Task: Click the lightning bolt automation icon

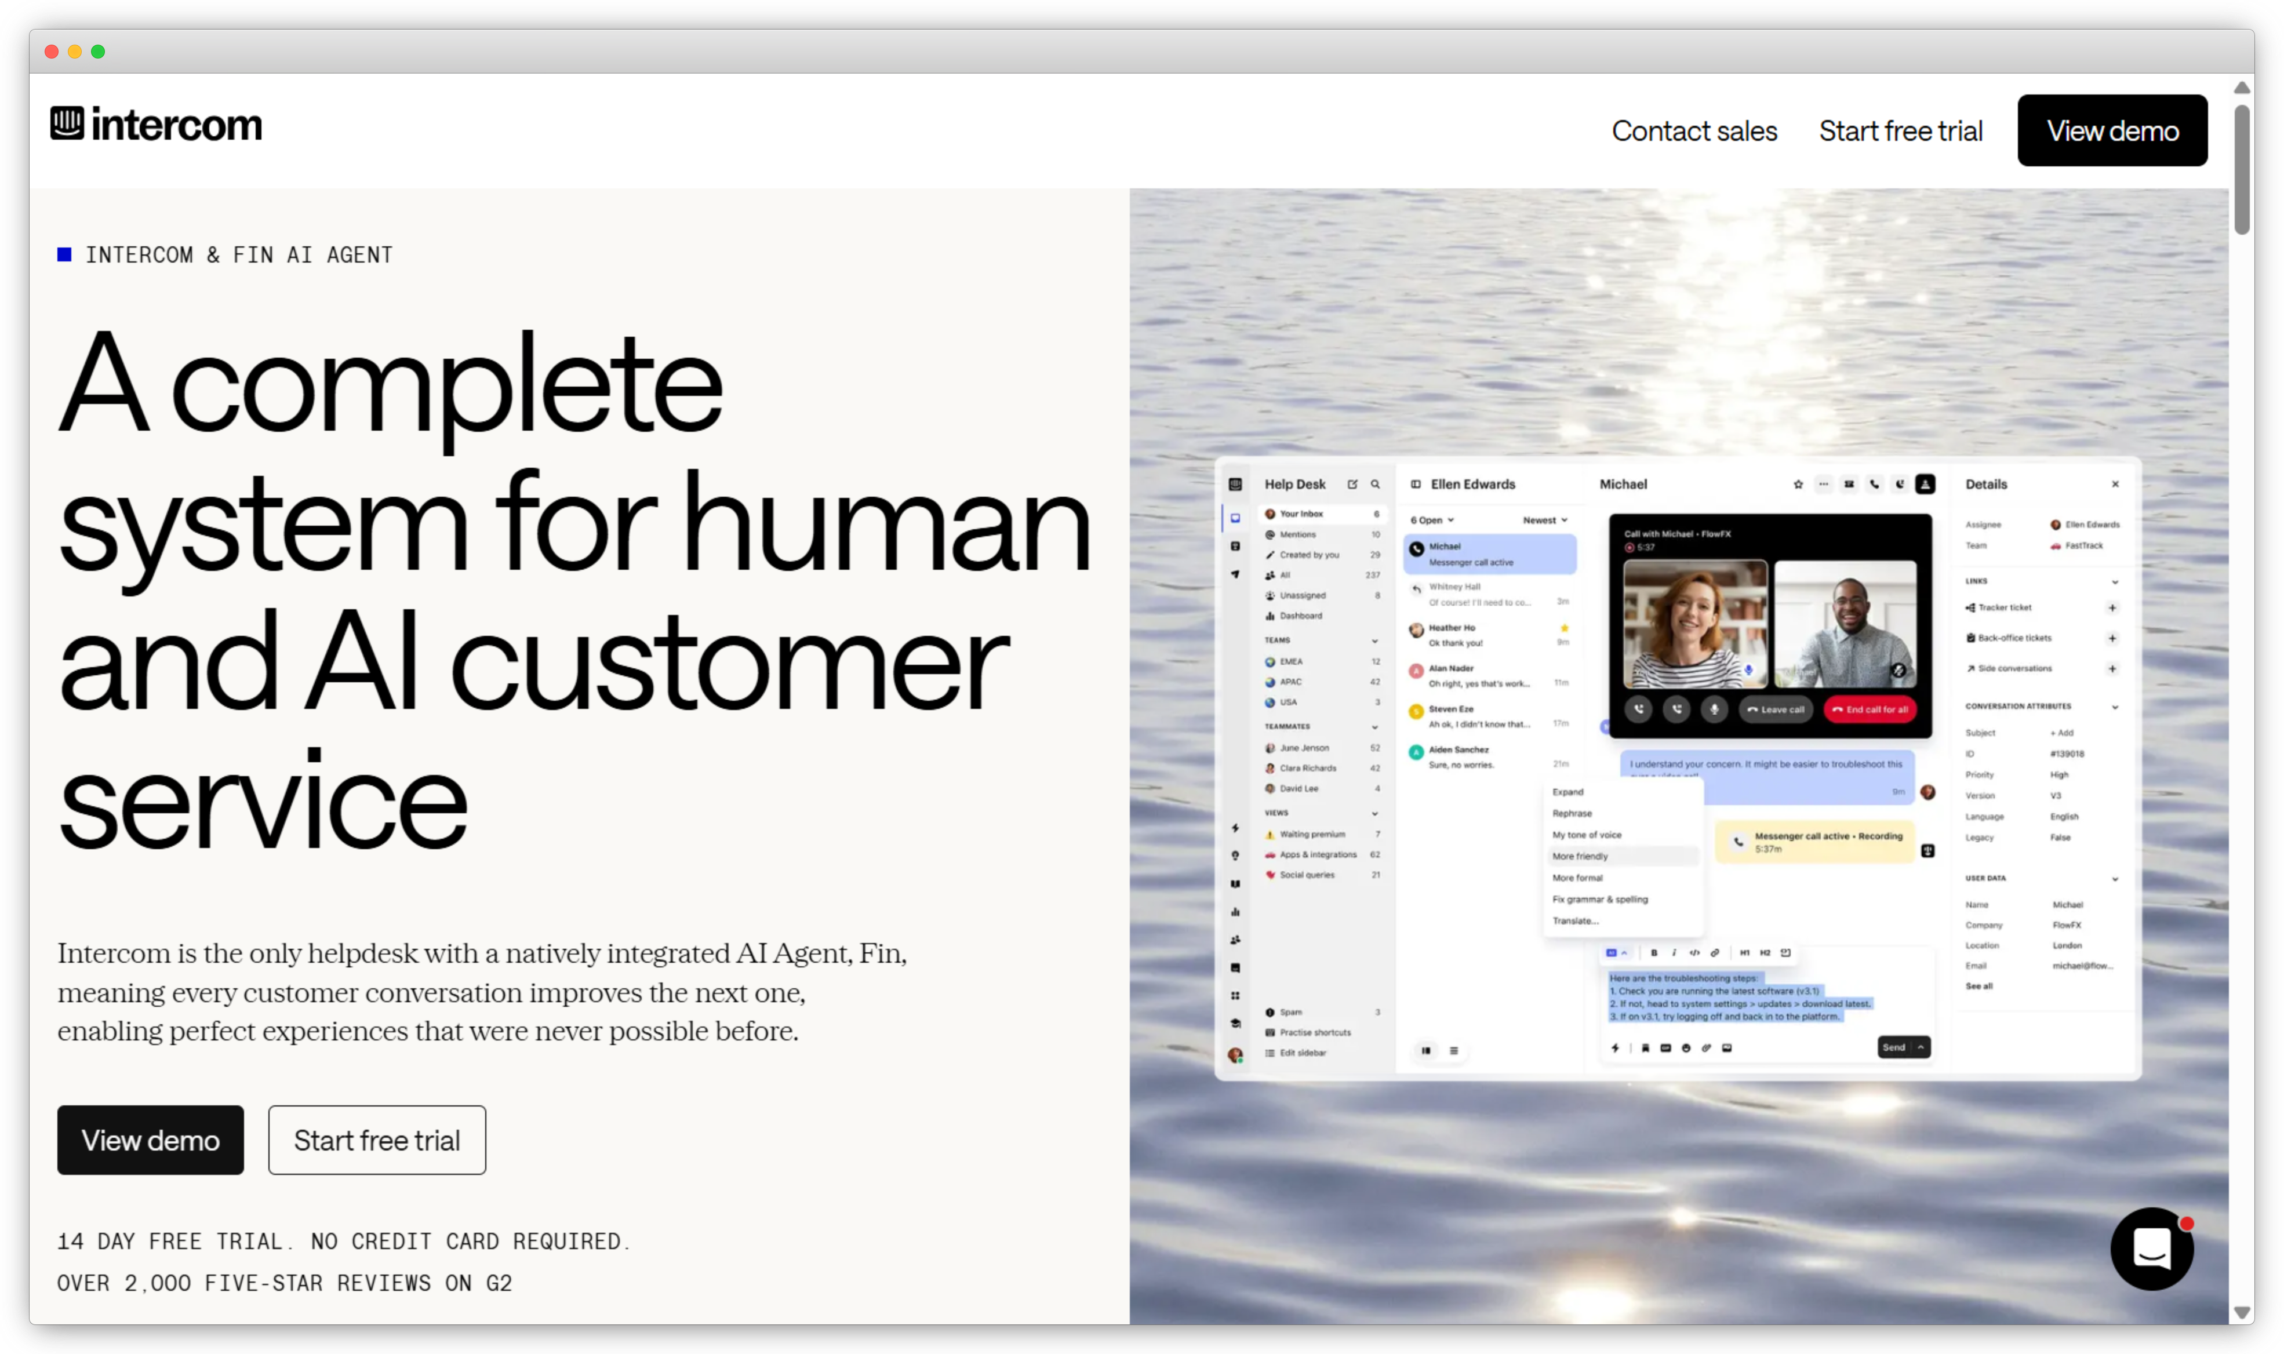Action: coord(1235,828)
